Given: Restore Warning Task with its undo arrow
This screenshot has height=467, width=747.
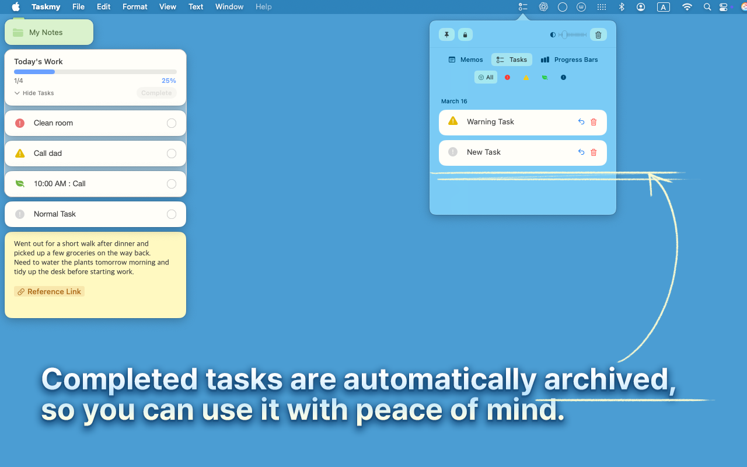Looking at the screenshot, I should point(581,122).
